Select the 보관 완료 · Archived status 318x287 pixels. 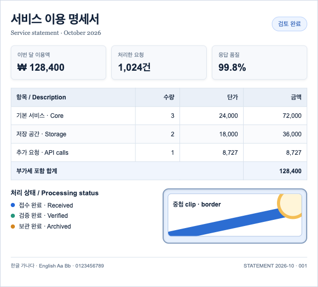pyautogui.click(x=45, y=227)
